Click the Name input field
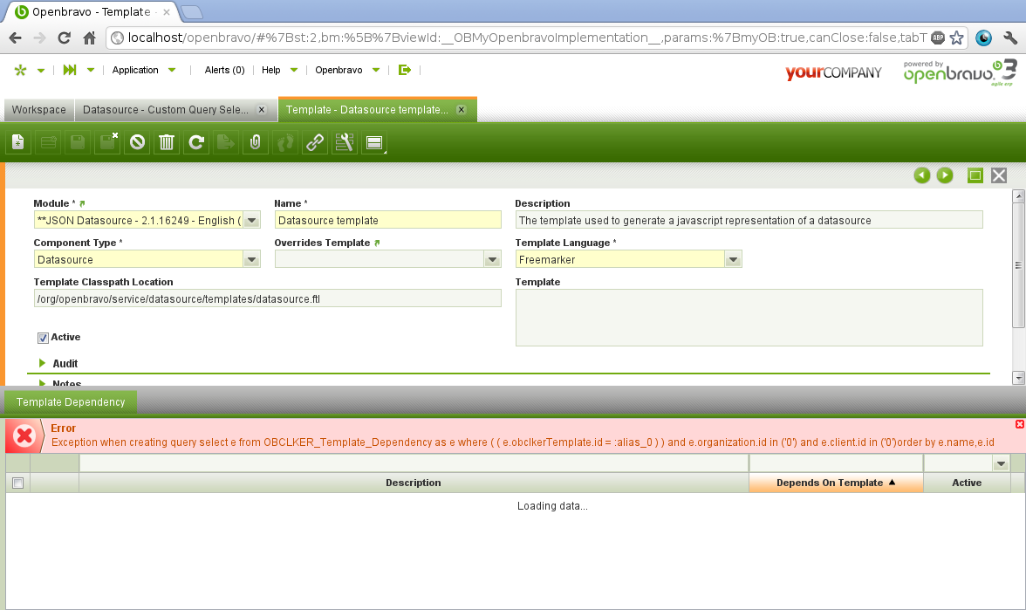Image resolution: width=1026 pixels, height=610 pixels. coord(387,221)
